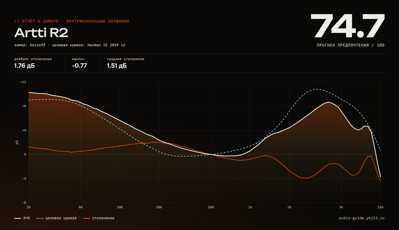This screenshot has width=399, height=230.
Task: Select the orange отклонение legend swatch
Action: click(x=87, y=218)
